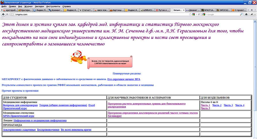The image size is (257, 139).
Task: Open the Хи-квадрат exact test program link
Action: click(153, 114)
